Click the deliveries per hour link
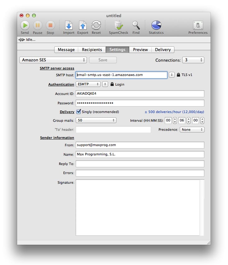Screen dimensions: 228x265 click(x=174, y=112)
